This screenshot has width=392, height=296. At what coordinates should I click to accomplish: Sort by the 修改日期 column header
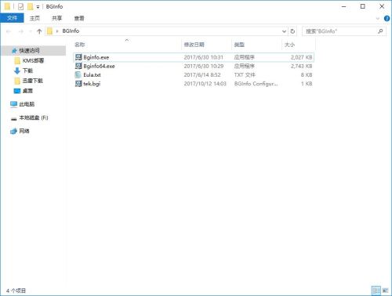coord(194,45)
